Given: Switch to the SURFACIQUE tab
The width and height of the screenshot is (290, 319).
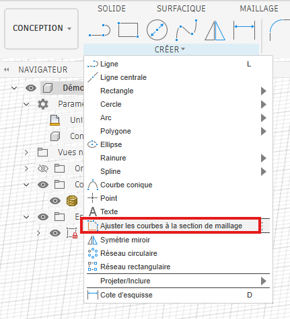Looking at the screenshot, I should coord(181,9).
